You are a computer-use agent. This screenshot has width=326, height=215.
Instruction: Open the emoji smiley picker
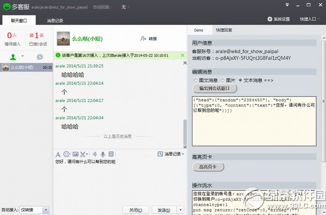coord(66,154)
